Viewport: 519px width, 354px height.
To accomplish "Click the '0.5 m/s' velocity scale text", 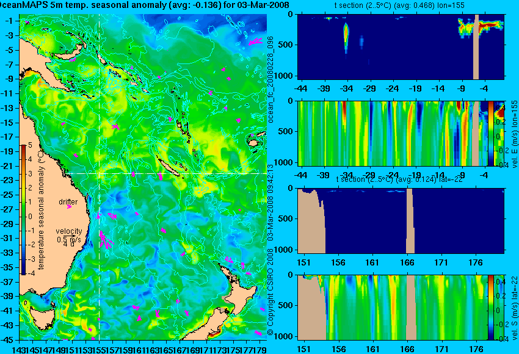I will [68, 239].
